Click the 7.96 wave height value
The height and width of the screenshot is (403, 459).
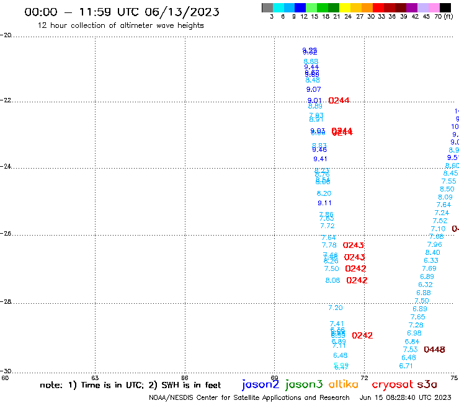[x=435, y=244]
